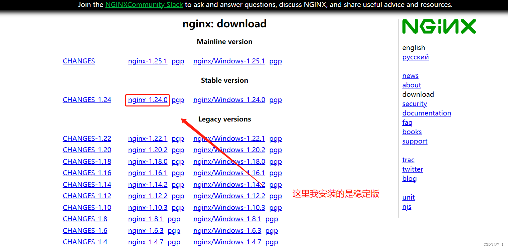Download nginx/Windows-1.24.0
Viewport: 508px width, 249px height.
coord(229,100)
